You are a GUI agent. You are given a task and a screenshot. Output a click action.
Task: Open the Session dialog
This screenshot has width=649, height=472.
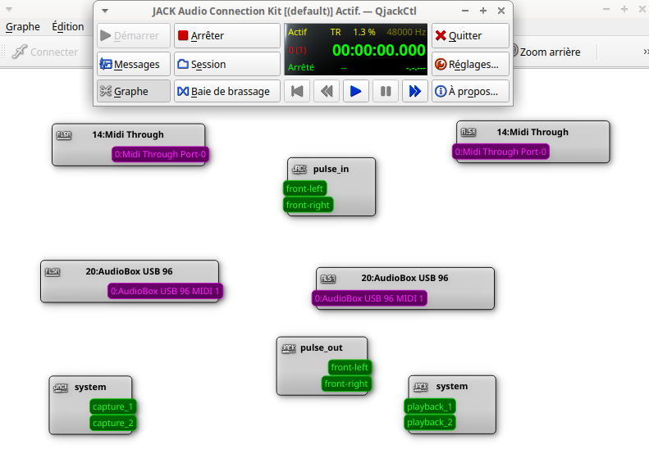coord(226,64)
